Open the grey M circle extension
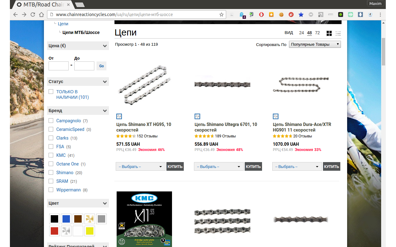Image resolution: width=396 pixels, height=247 pixels. tap(311, 15)
